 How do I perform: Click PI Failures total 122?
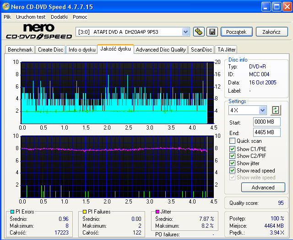coord(137,233)
